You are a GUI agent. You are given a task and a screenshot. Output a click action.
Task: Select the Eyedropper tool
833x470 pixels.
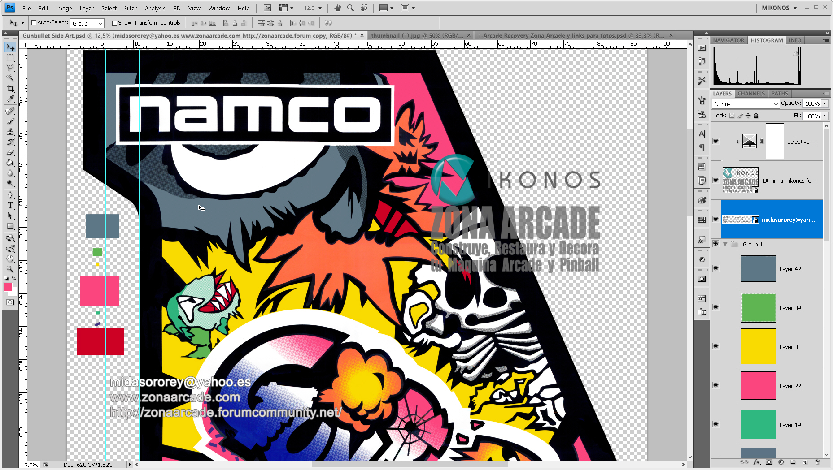(x=10, y=99)
